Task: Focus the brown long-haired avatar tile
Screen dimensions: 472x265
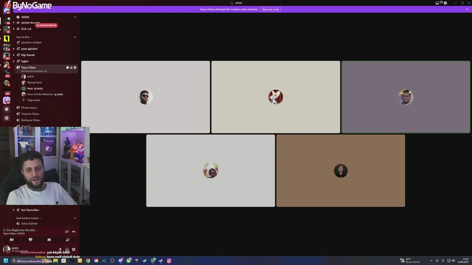Action: coord(341,170)
